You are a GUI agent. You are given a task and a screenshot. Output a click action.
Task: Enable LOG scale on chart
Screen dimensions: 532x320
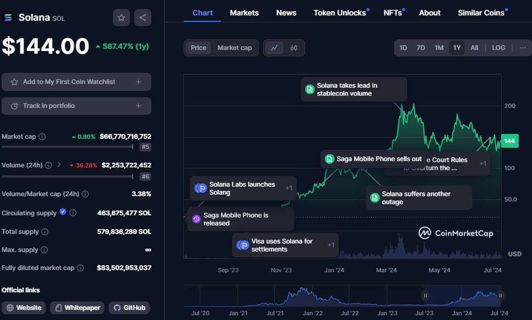498,48
